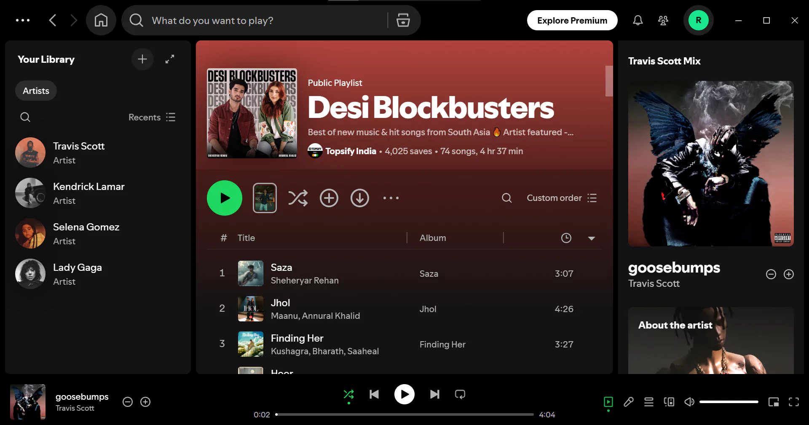Open the Travis Scott artist in library
Screen dimensions: 809x425
[x=98, y=152]
